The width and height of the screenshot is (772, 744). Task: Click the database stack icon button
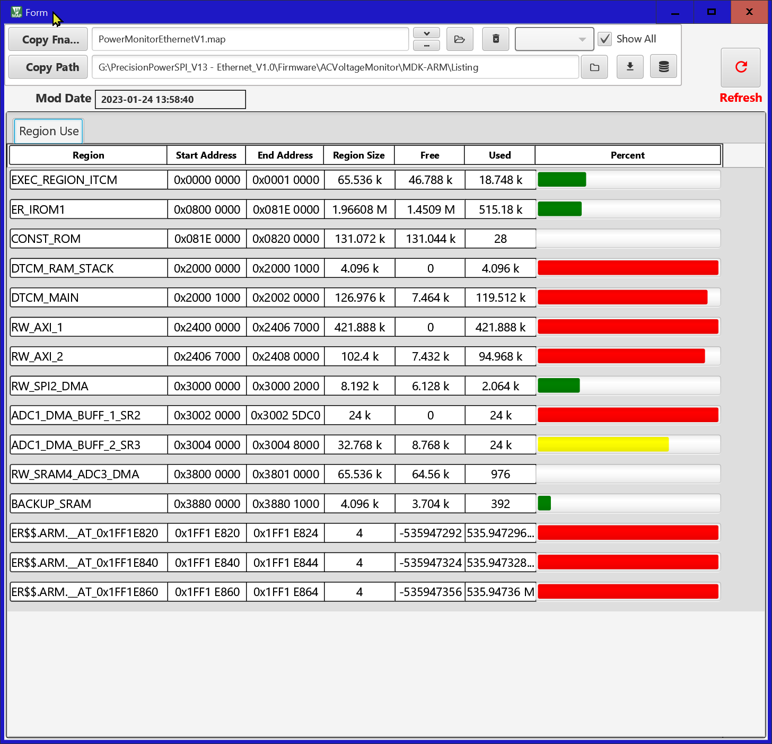pos(664,67)
